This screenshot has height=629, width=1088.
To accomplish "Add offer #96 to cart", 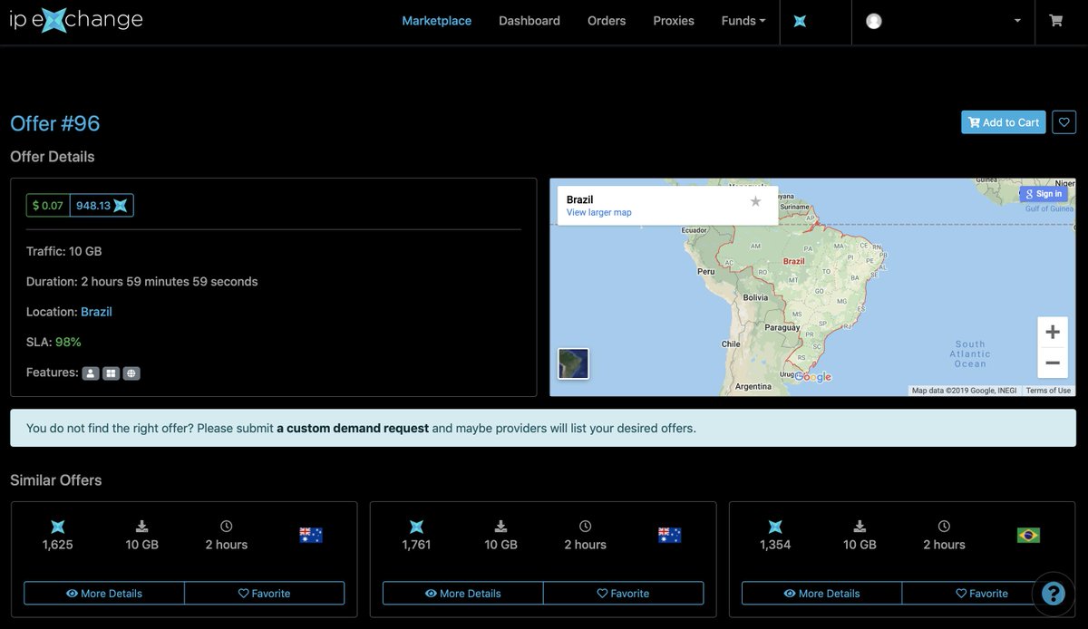I will (x=1004, y=122).
